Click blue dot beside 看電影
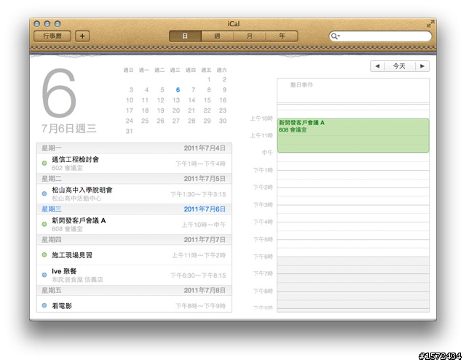466x362 pixels. click(x=44, y=305)
